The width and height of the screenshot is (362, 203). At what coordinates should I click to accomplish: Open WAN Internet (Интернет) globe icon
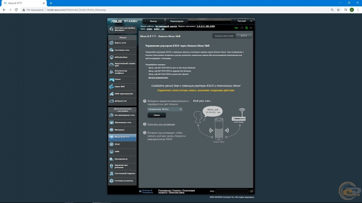coord(112,129)
